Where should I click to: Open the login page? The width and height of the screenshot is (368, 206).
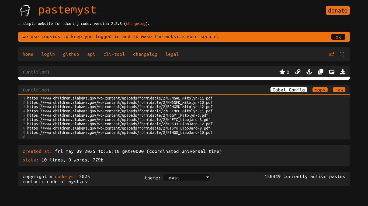tap(48, 54)
